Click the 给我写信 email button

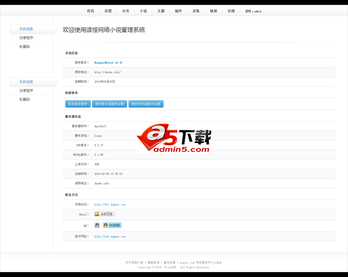(104, 214)
